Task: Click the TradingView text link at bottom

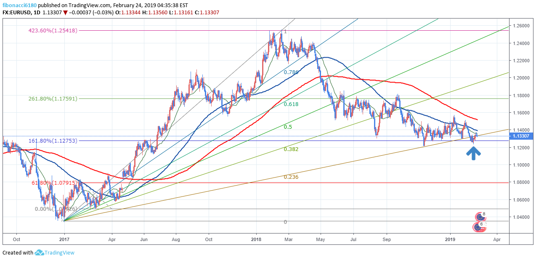Action: point(60,253)
